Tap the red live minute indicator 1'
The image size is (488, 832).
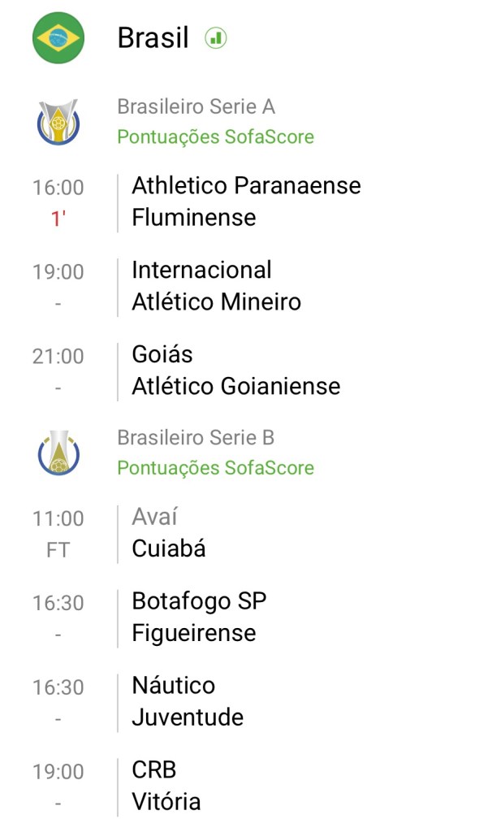pos(58,219)
